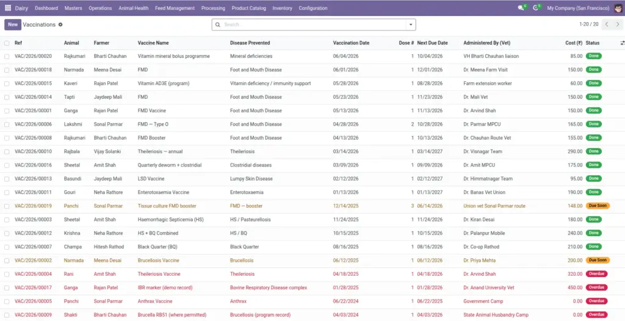Click the magnifier icon in search bar

[x=218, y=25]
